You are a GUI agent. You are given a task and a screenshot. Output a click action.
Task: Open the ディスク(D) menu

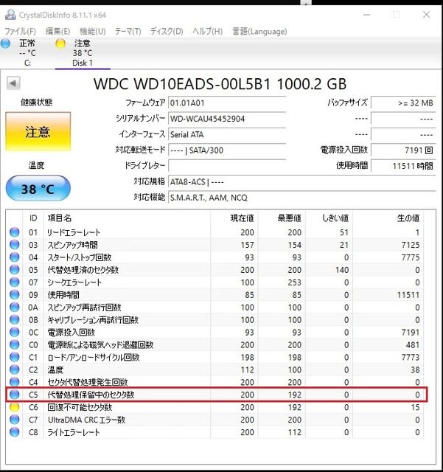point(167,31)
